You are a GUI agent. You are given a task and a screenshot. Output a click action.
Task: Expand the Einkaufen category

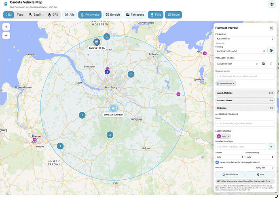click(x=245, y=108)
